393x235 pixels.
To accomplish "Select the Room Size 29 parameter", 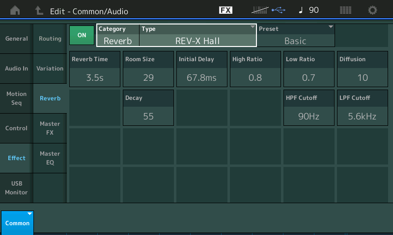I will [x=148, y=69].
